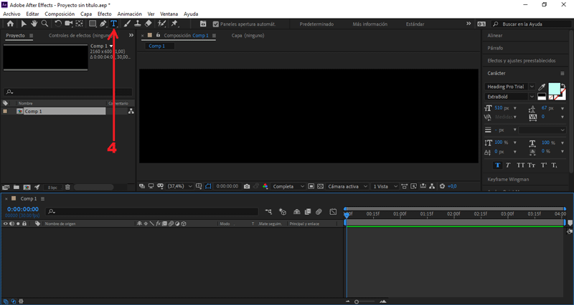Switch to Más información workspace

370,24
